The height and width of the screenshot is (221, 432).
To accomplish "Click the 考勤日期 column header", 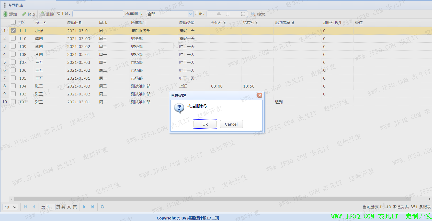I will pyautogui.click(x=75, y=23).
